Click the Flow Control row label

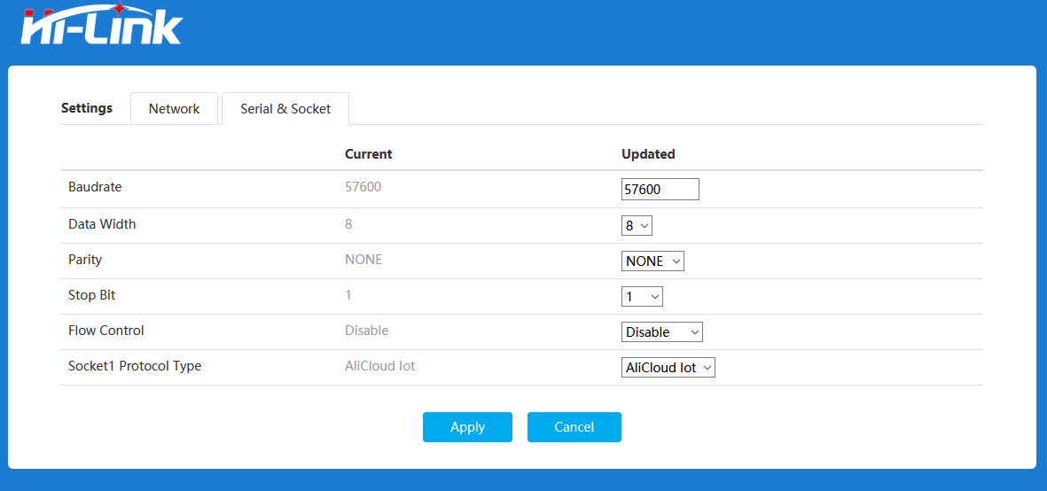[x=105, y=331]
